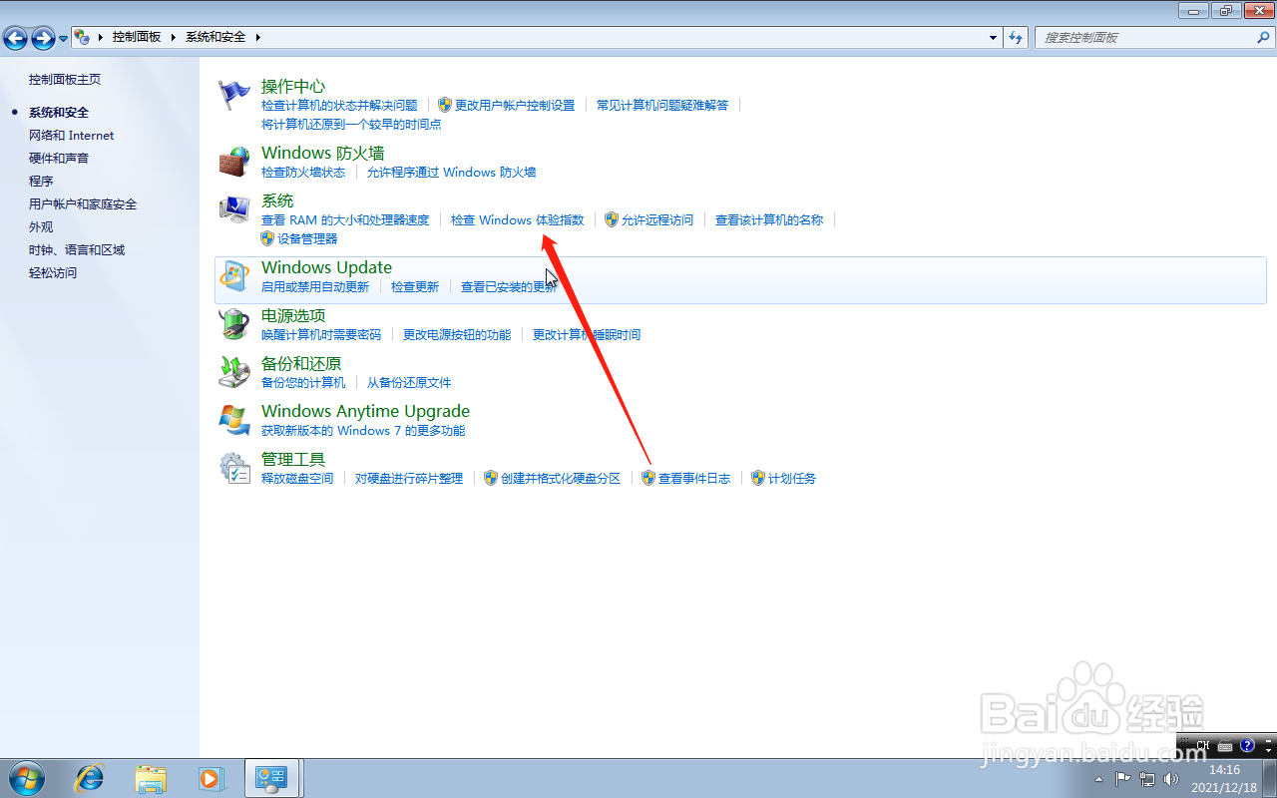Click the volume speaker tray icon
The width and height of the screenshot is (1277, 798).
(x=1172, y=778)
